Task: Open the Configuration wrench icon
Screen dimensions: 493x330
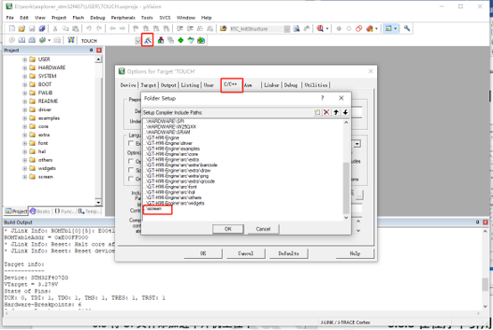Action: point(407,28)
